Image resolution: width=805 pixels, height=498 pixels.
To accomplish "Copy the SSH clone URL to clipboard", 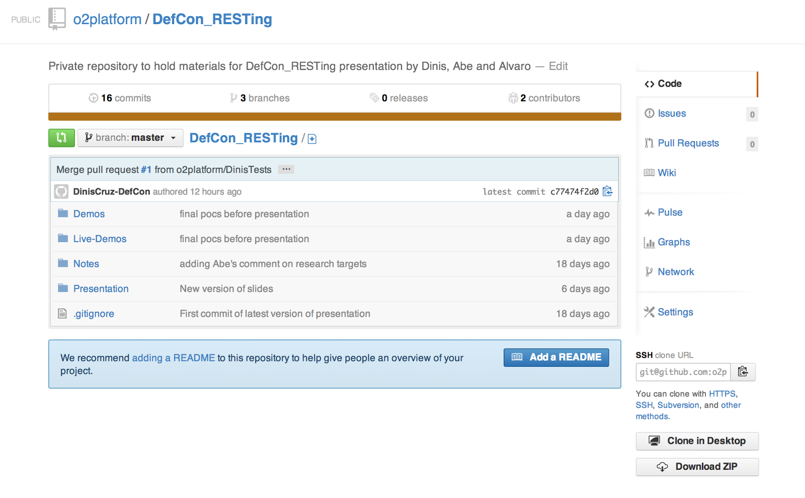I will pos(743,372).
